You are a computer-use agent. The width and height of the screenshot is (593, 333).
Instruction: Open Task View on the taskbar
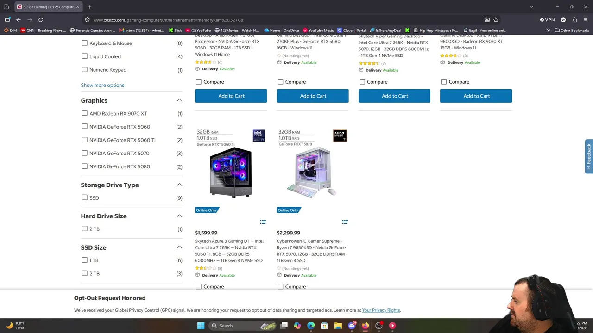284,326
